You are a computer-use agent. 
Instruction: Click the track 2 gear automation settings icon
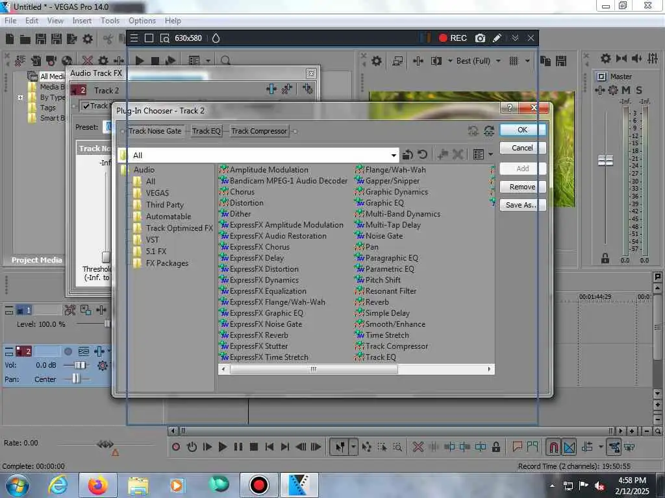[102, 366]
